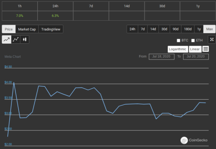Choose the 7d chart range
The height and width of the screenshot is (149, 216).
(x=143, y=29)
